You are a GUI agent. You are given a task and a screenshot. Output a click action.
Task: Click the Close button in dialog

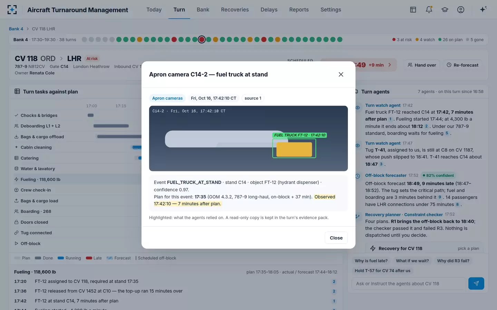pos(336,238)
